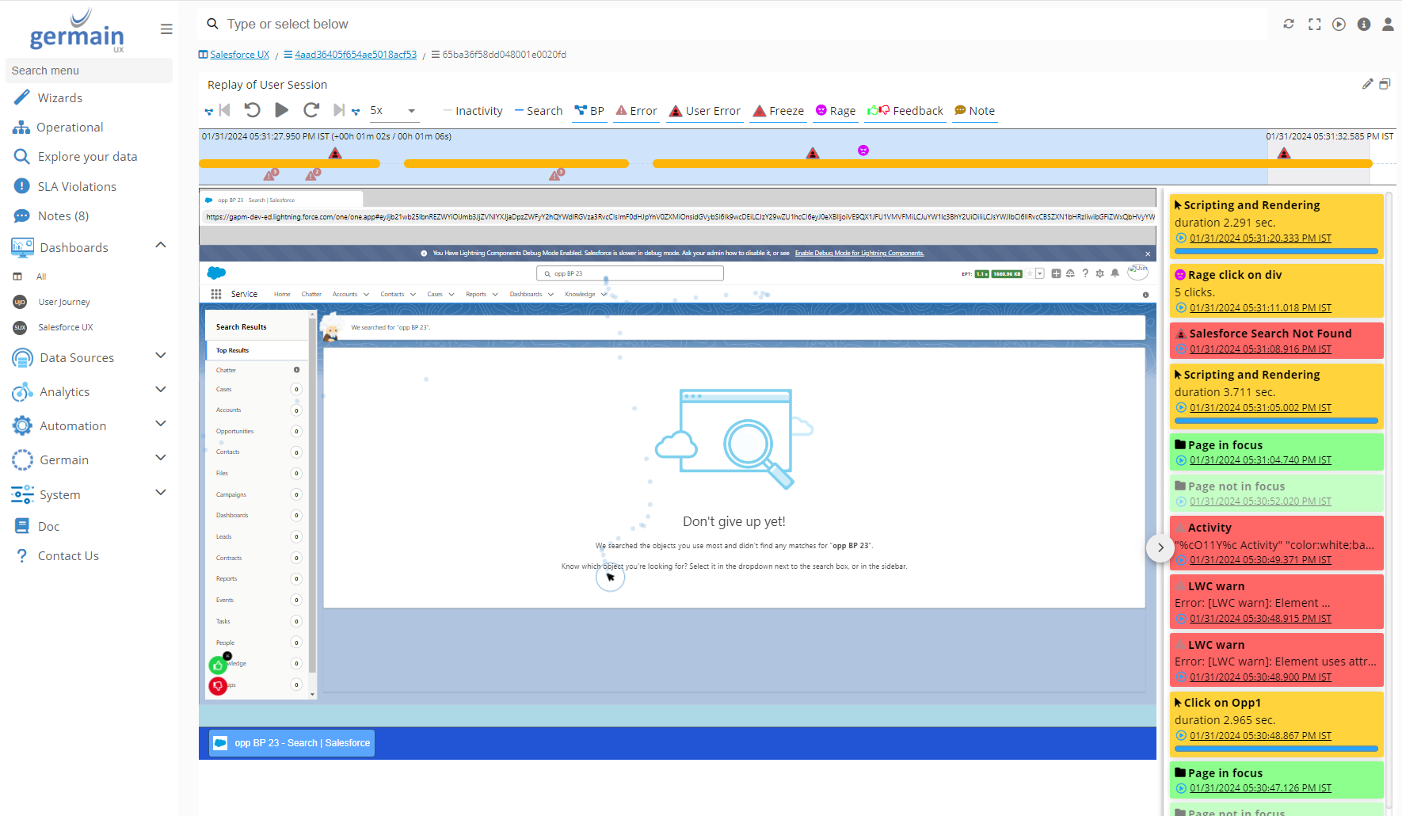Collapse the Dashboards menu section
1402x816 pixels.
coord(161,246)
